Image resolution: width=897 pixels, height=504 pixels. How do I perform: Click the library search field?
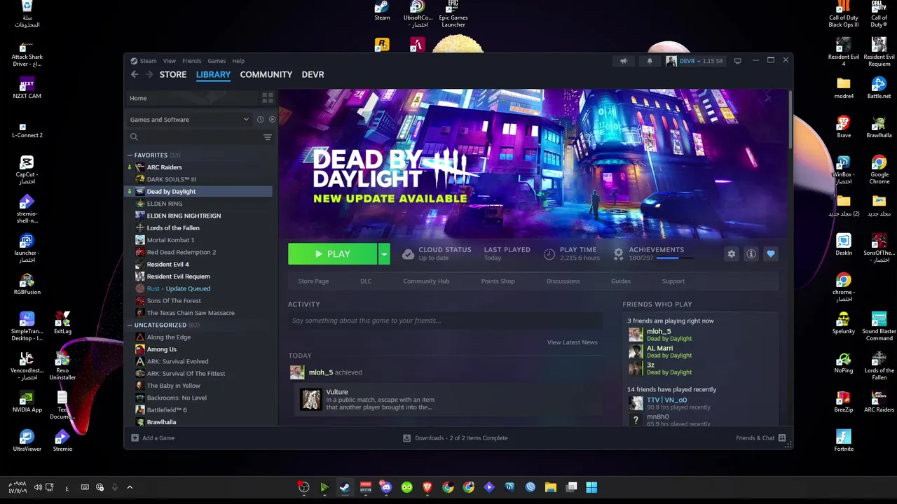(193, 137)
